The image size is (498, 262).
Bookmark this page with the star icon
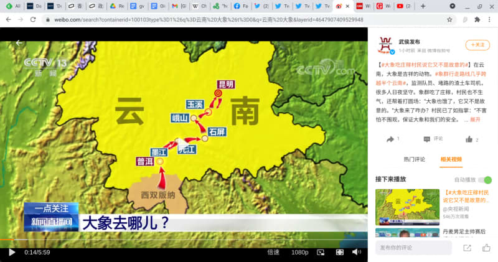[449, 20]
